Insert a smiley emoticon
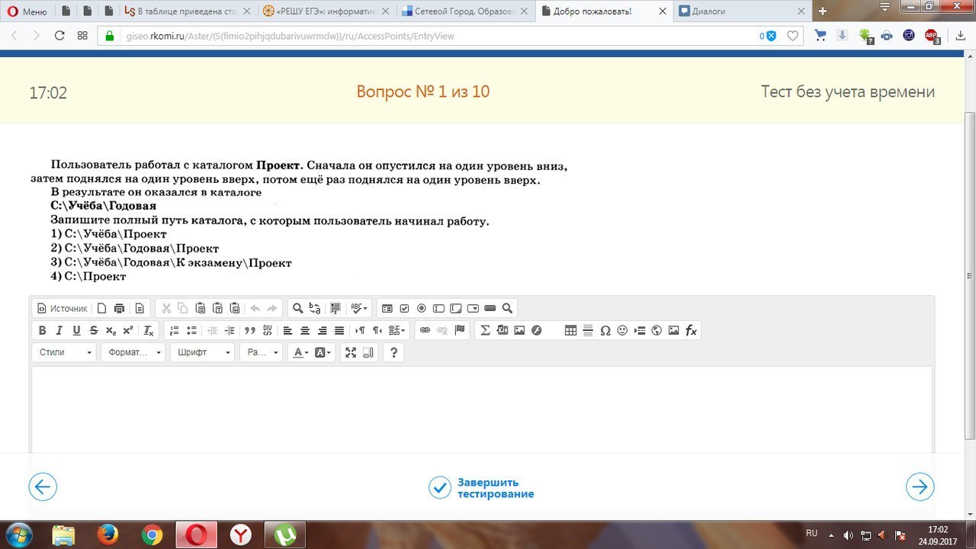The width and height of the screenshot is (976, 549). point(622,330)
